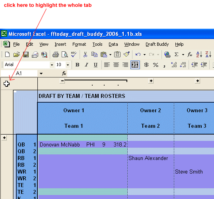
Task: Increase indent icon
Action: pyautogui.click(x=204, y=64)
